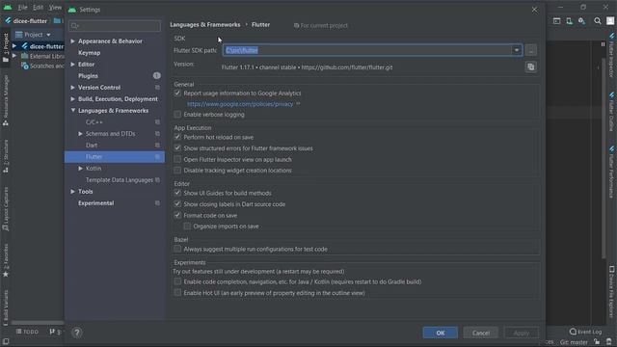Click the Android Studio logo in title bar
Screen dimensions: 617x347
8,8
